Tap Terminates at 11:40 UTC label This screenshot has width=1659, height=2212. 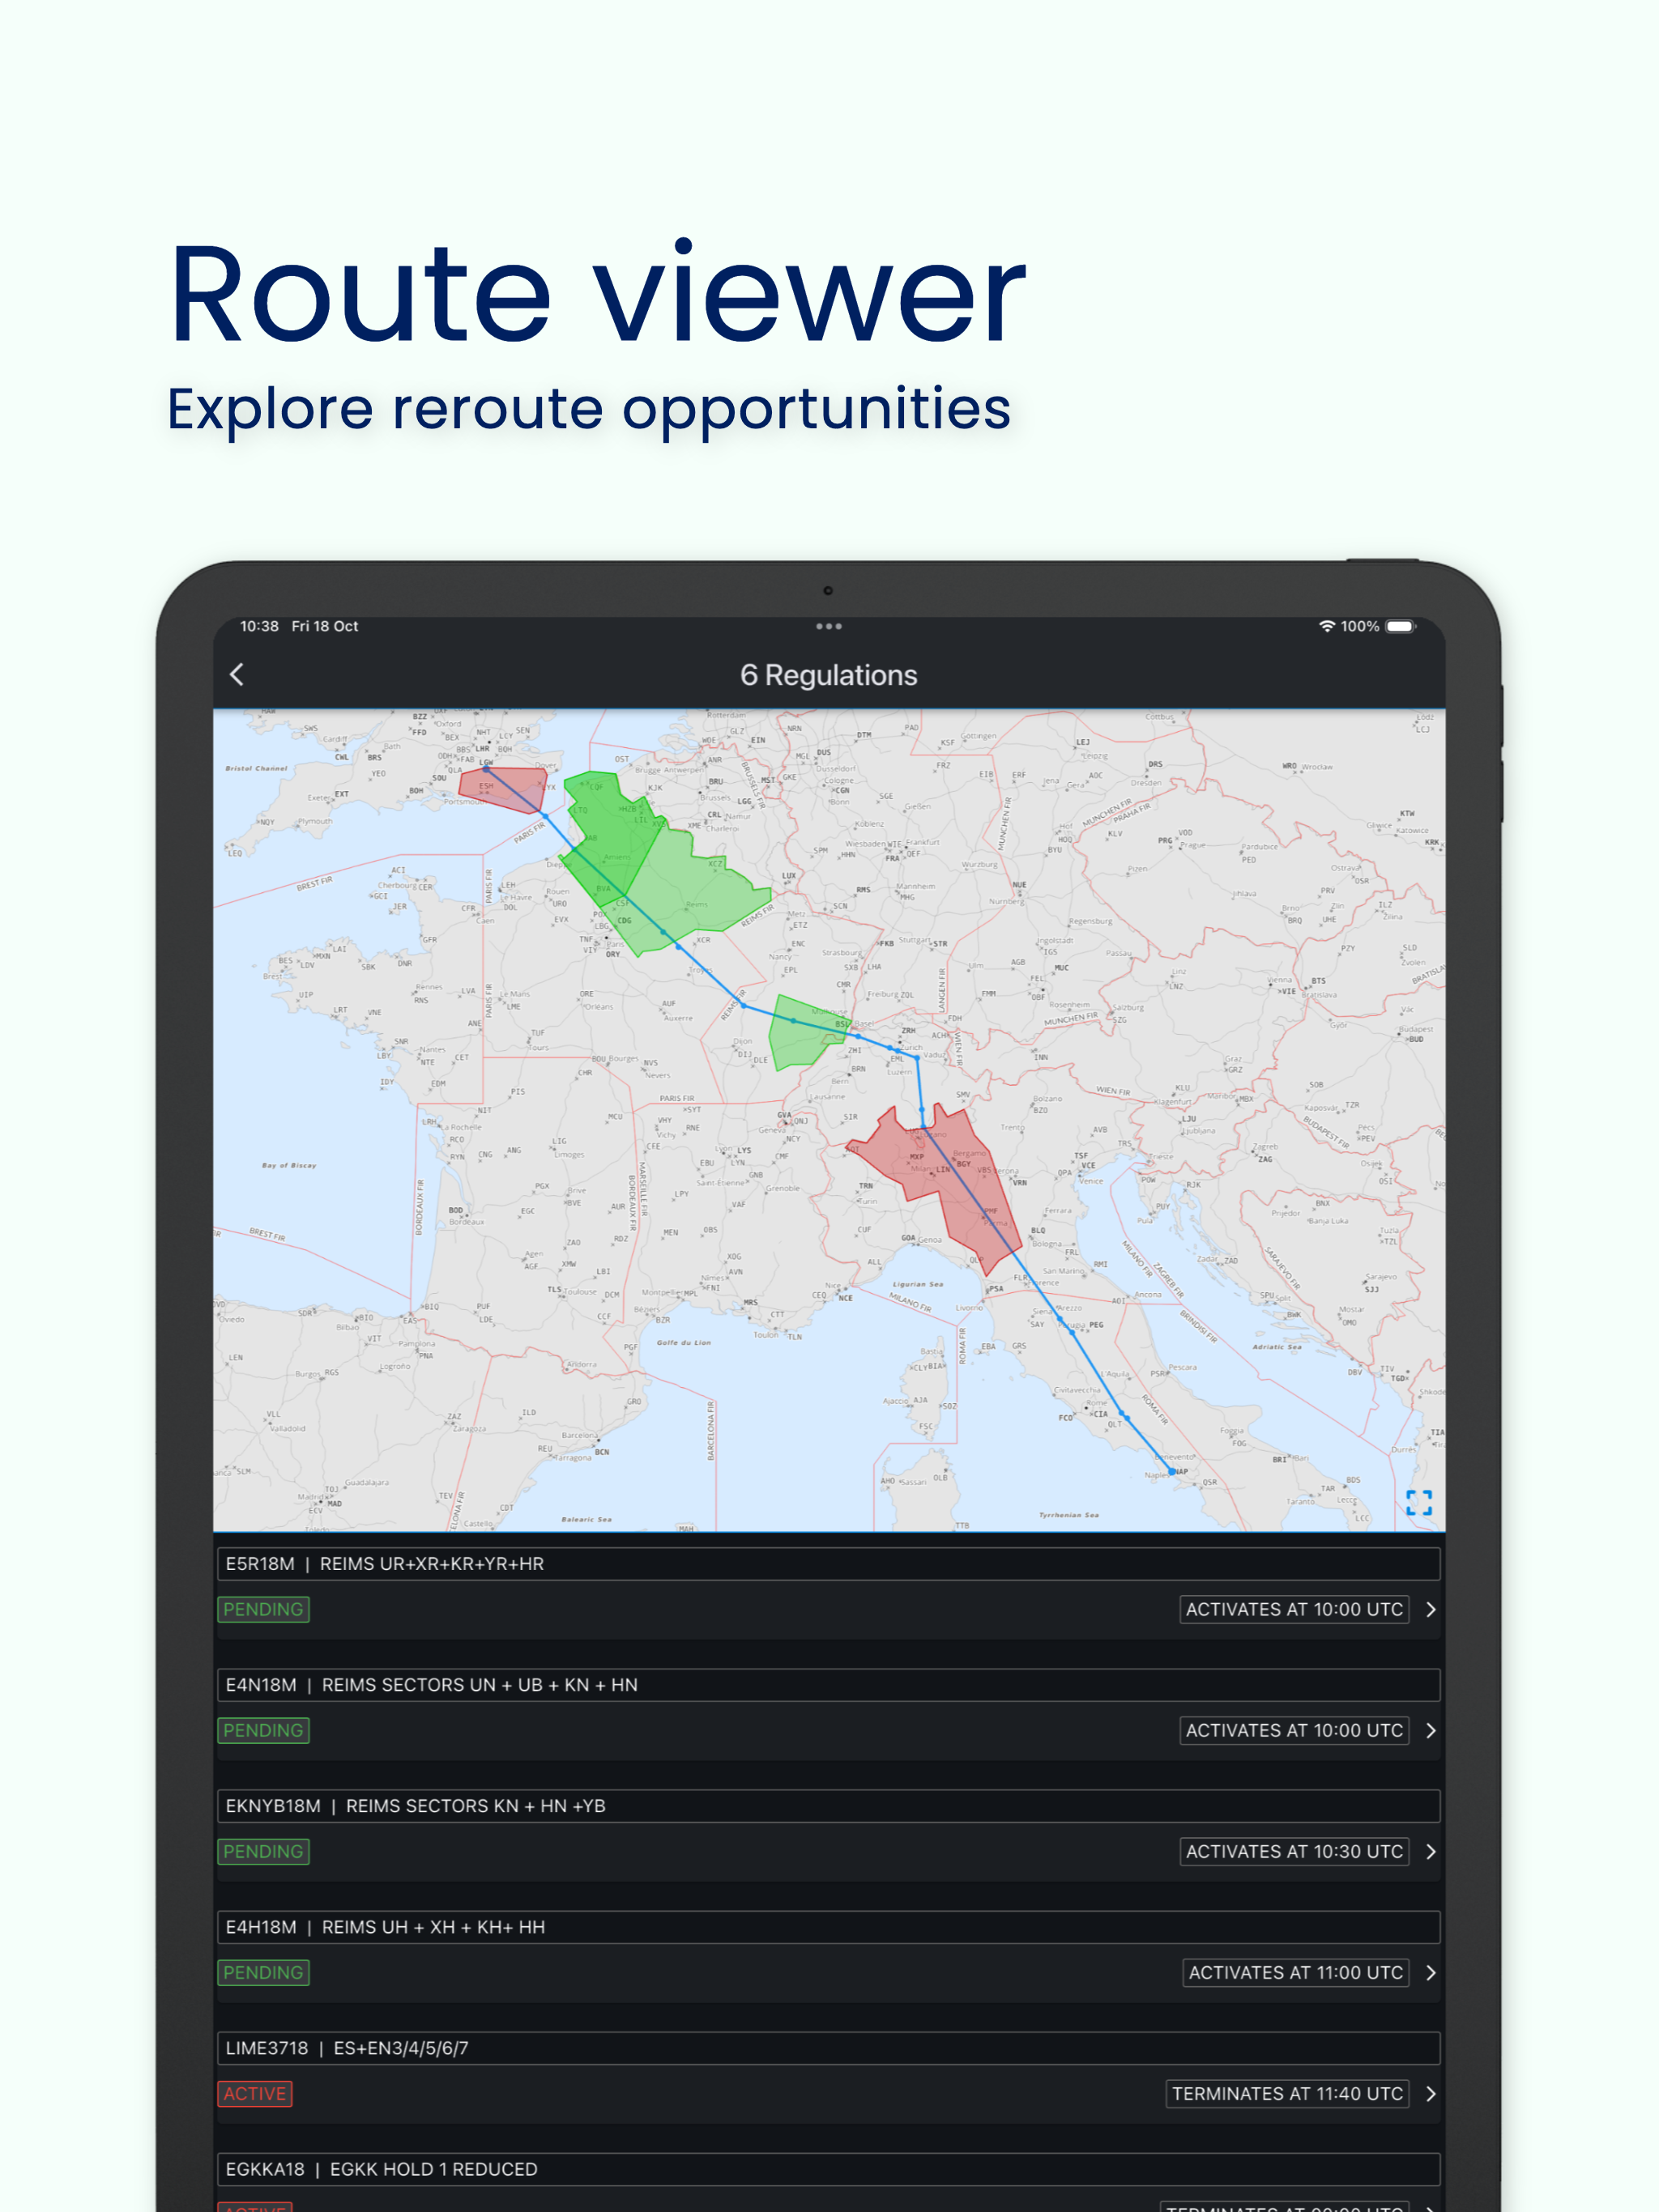(x=1286, y=2093)
